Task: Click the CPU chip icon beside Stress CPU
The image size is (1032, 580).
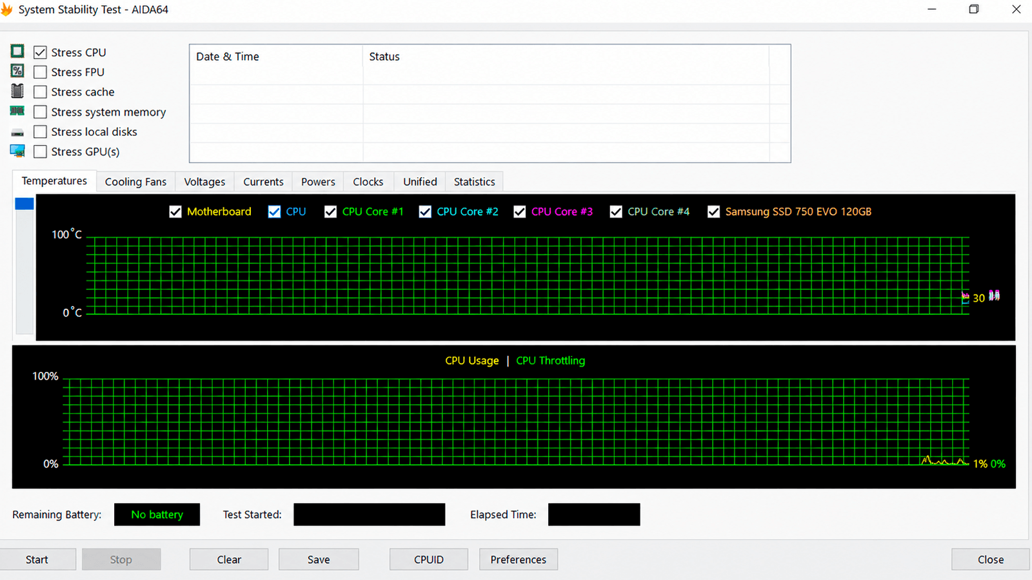Action: click(17, 52)
